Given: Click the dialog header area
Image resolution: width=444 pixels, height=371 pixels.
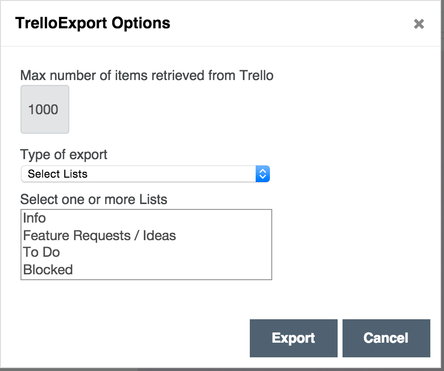Looking at the screenshot, I should 222,23.
